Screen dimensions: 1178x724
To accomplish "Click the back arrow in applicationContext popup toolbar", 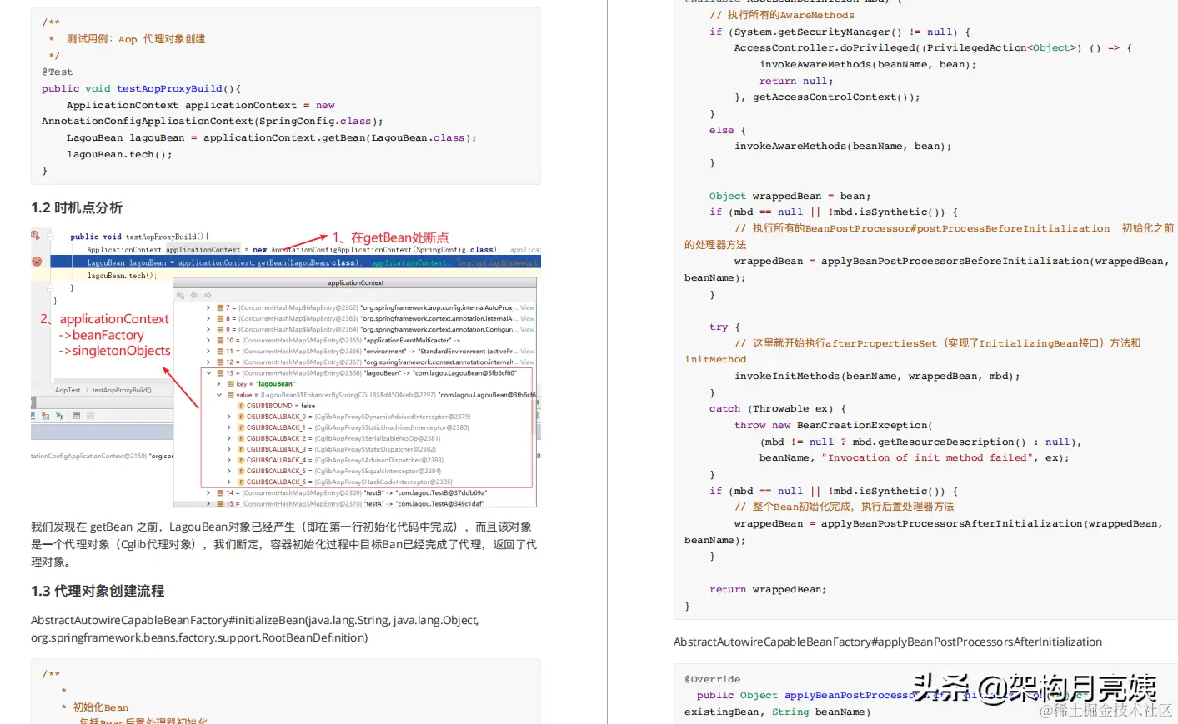I will tap(194, 295).
